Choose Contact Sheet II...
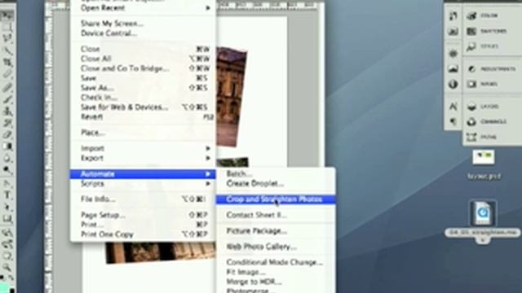The image size is (522, 293). [x=276, y=215]
